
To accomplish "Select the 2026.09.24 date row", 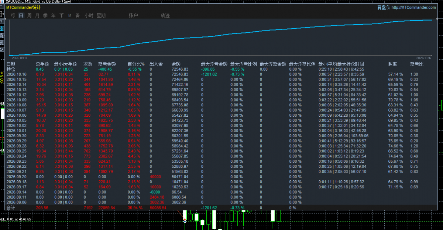I will click(x=17, y=156).
